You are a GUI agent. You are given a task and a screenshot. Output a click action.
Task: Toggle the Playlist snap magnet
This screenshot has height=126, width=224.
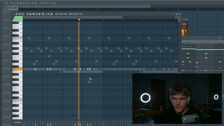[7, 3]
